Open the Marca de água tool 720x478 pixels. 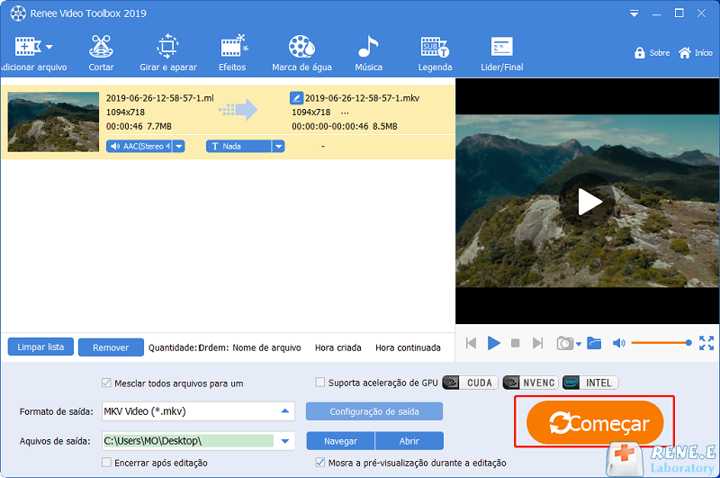click(301, 54)
